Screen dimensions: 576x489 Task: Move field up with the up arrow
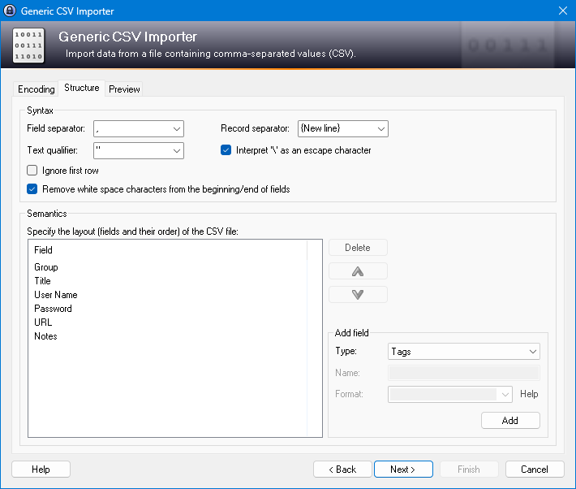[358, 271]
